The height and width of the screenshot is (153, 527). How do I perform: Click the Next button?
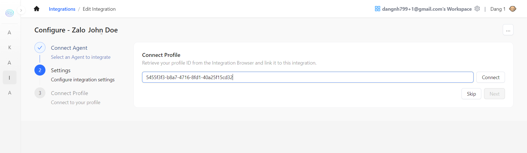click(x=494, y=94)
